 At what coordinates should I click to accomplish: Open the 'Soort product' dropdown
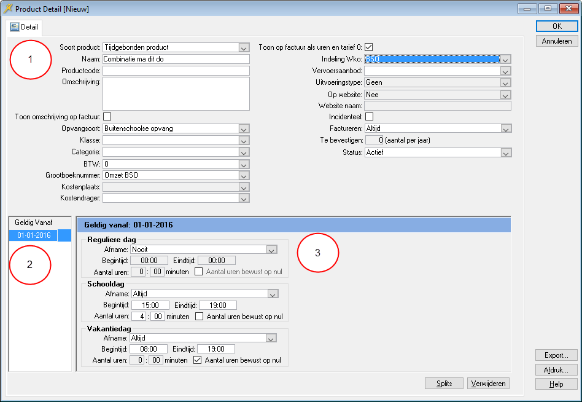pos(244,47)
